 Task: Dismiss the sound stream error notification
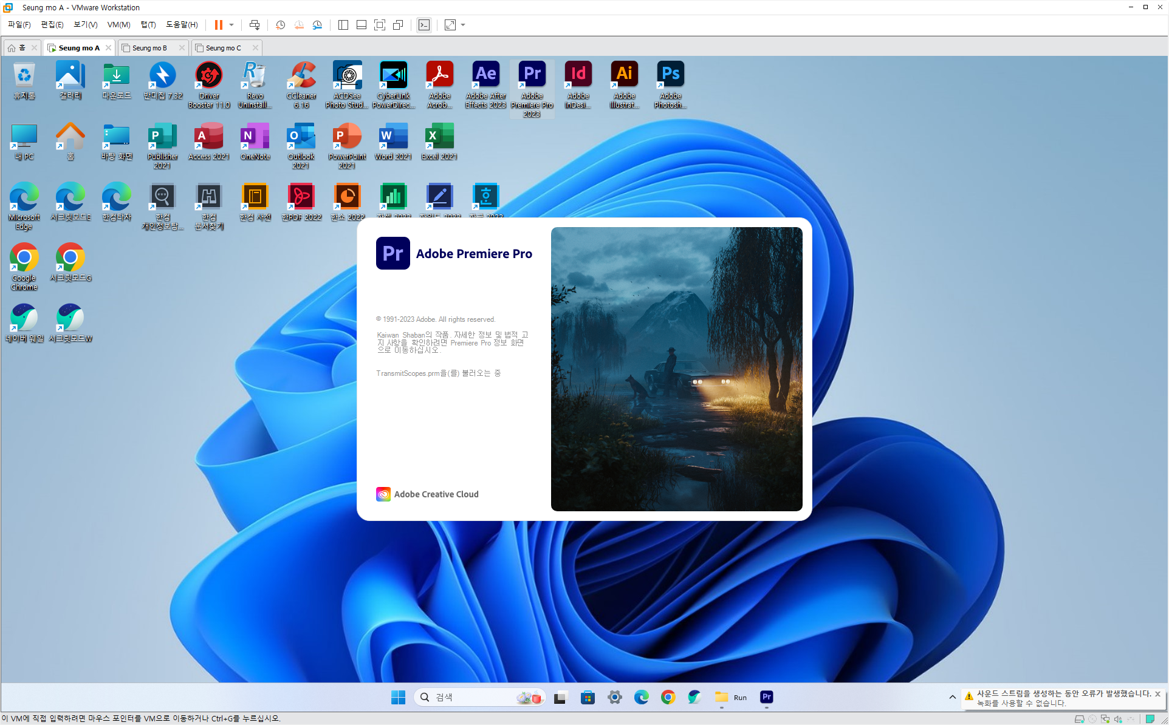[1157, 693]
